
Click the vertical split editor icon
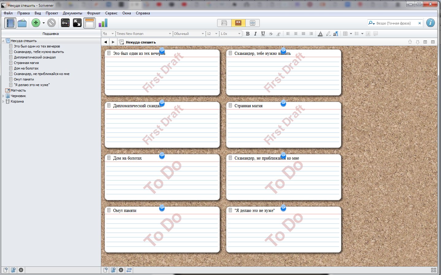click(425, 42)
